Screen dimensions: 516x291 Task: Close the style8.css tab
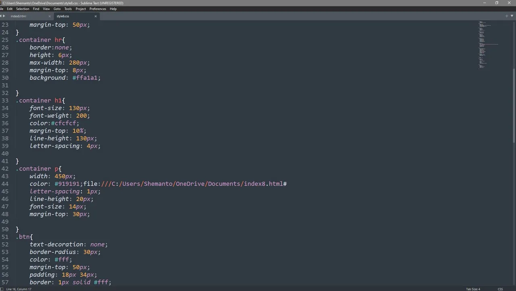tap(96, 16)
